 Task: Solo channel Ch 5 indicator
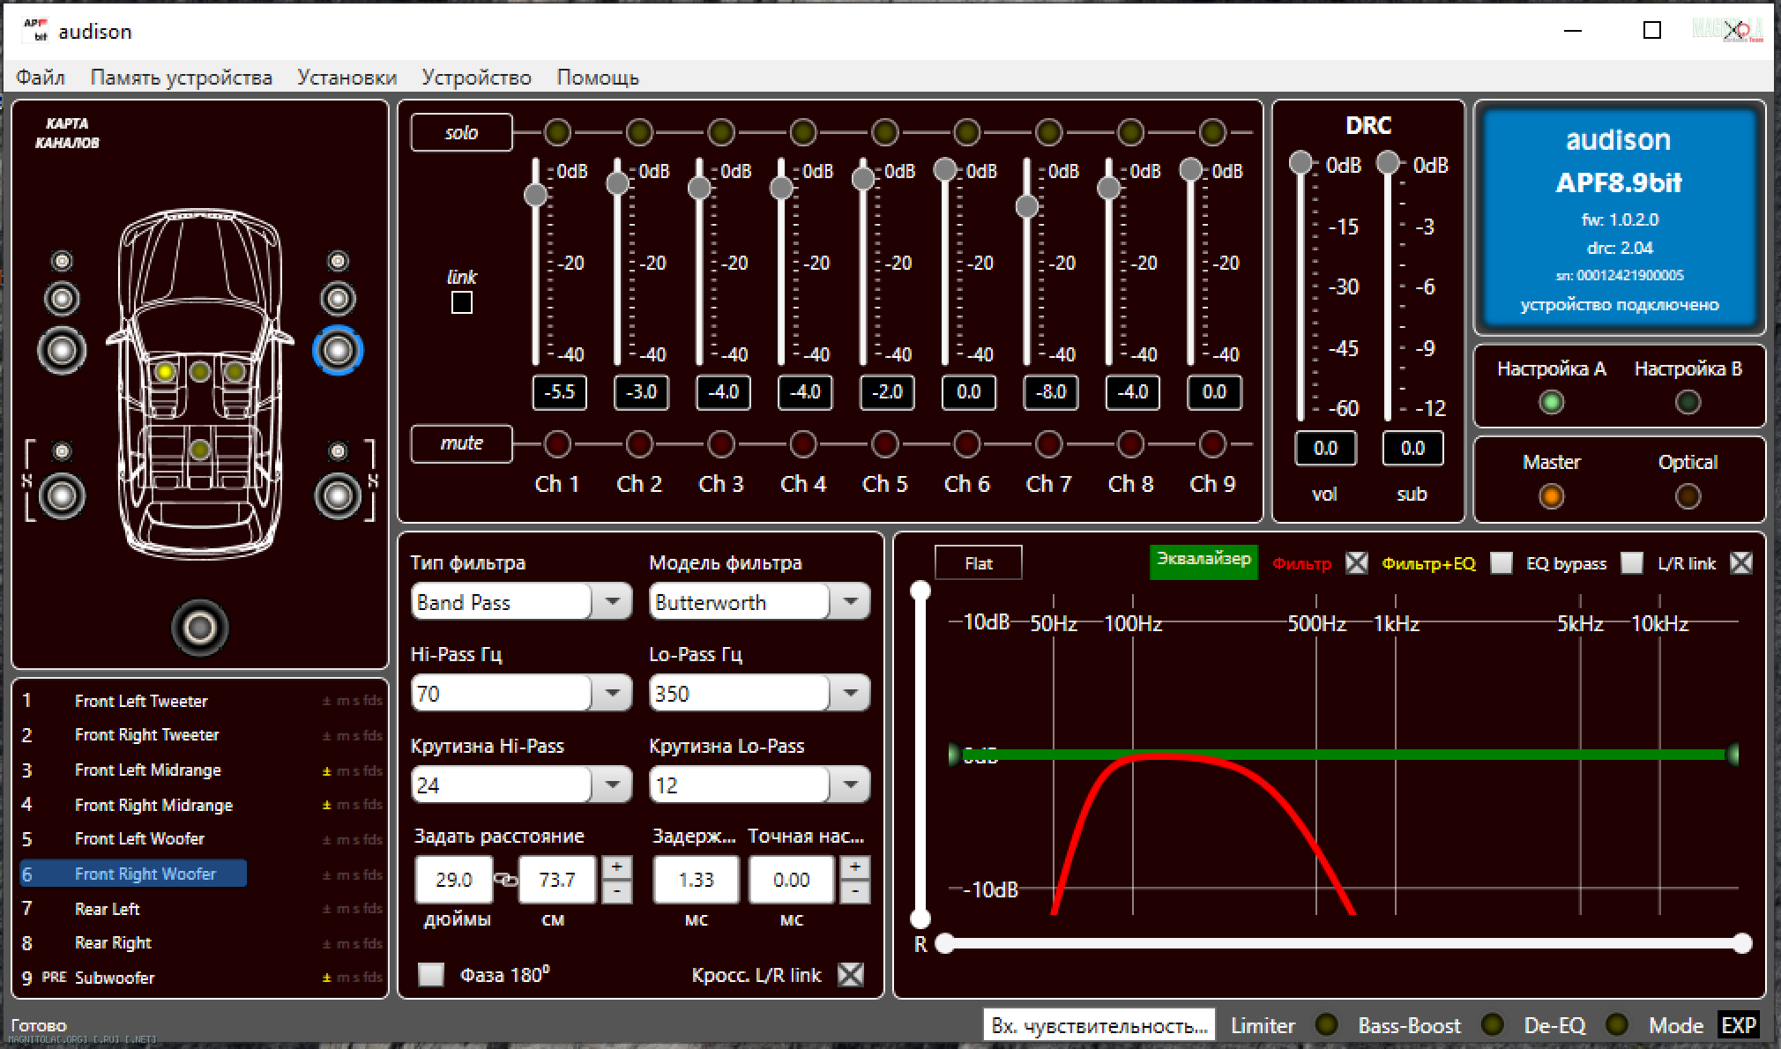pos(885,132)
